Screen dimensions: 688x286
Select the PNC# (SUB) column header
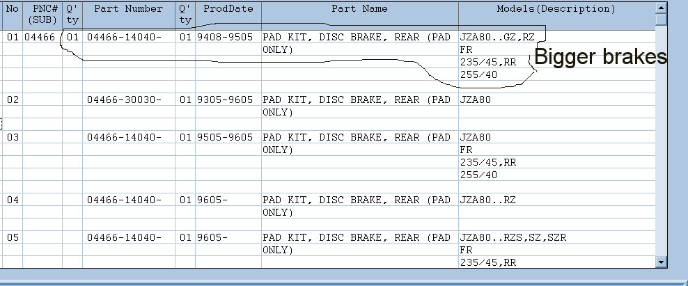pos(42,15)
